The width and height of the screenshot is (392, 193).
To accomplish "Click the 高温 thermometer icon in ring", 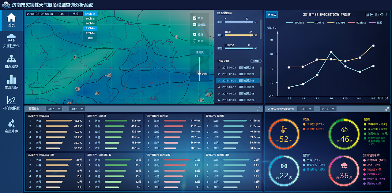I will pyautogui.click(x=284, y=130).
